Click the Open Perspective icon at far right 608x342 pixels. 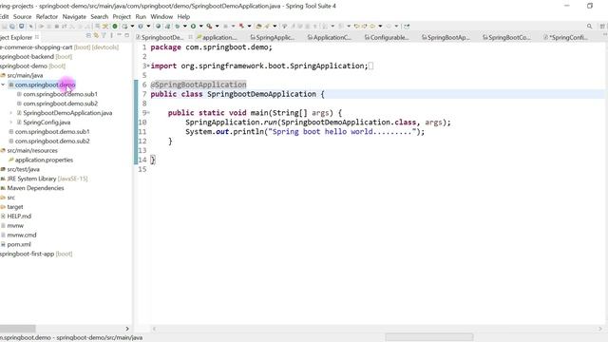(x=602, y=26)
